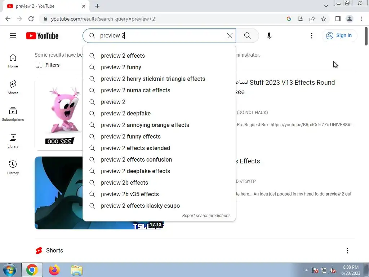Go to the YouTube logo homepage
The width and height of the screenshot is (369, 277).
point(42,36)
